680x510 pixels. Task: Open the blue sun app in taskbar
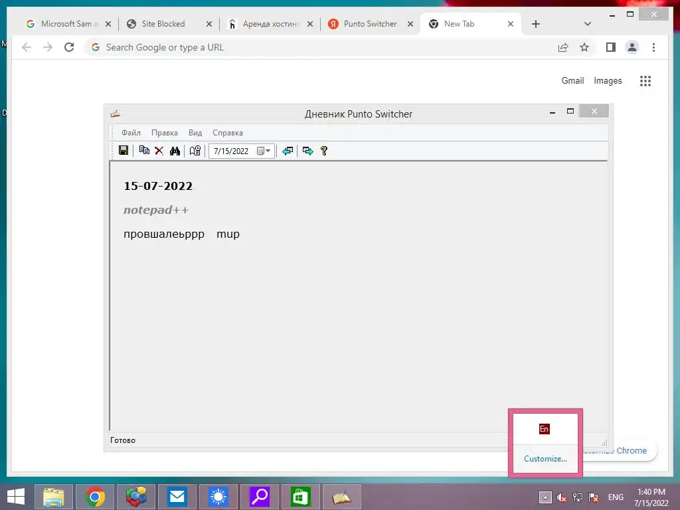click(x=218, y=497)
